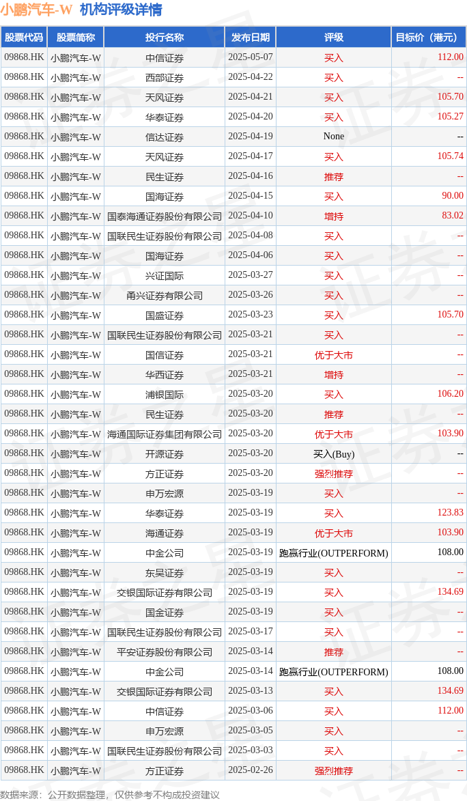Select the date 2025-03-27
Image resolution: width=467 pixels, height=801 pixels.
pyautogui.click(x=251, y=275)
